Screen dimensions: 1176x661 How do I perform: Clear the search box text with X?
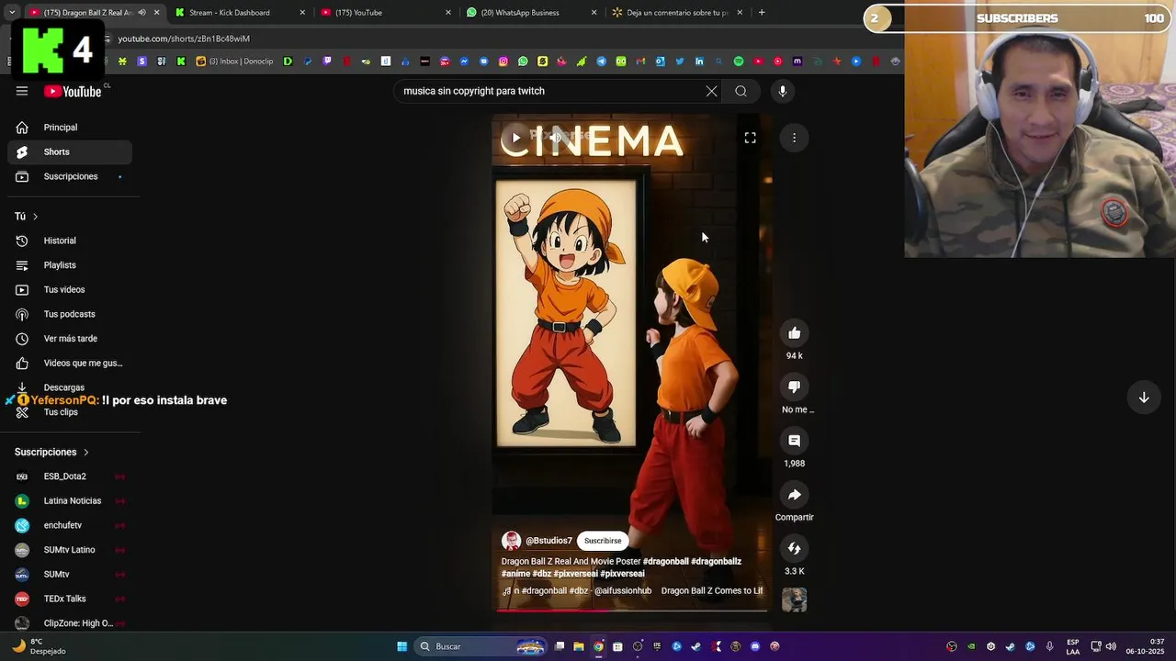[x=711, y=91]
